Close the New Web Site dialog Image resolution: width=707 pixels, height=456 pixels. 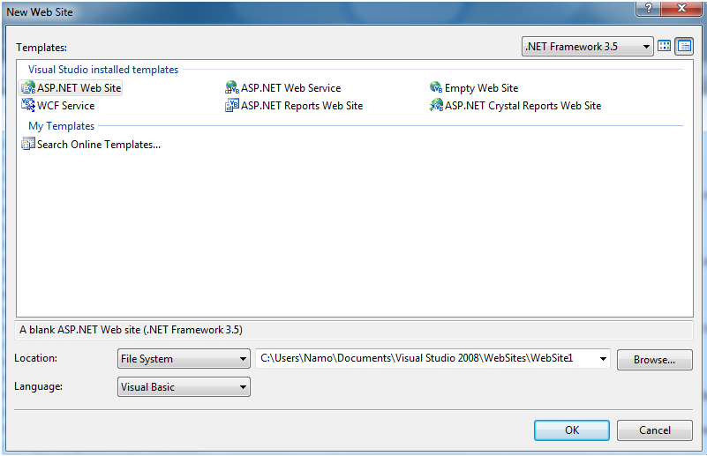(681, 8)
